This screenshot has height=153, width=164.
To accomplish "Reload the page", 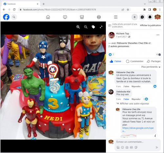I will (x=14, y=9).
